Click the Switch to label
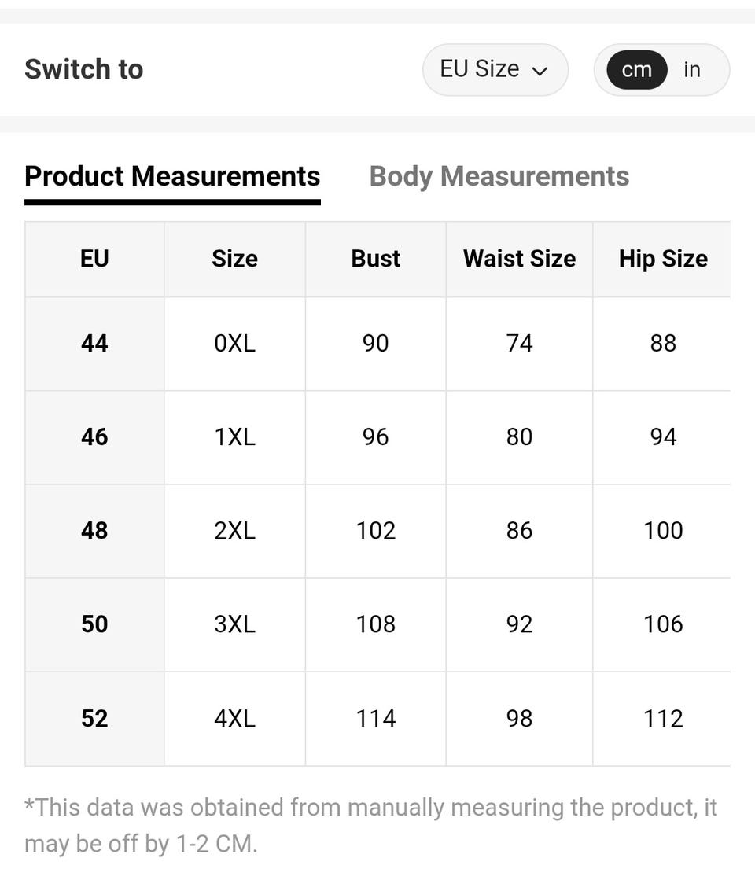The width and height of the screenshot is (755, 880). [84, 69]
